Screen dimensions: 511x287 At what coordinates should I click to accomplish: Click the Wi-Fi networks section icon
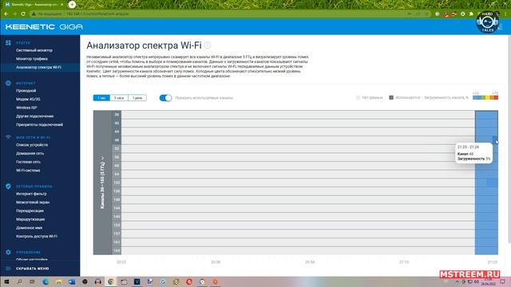tap(8, 137)
